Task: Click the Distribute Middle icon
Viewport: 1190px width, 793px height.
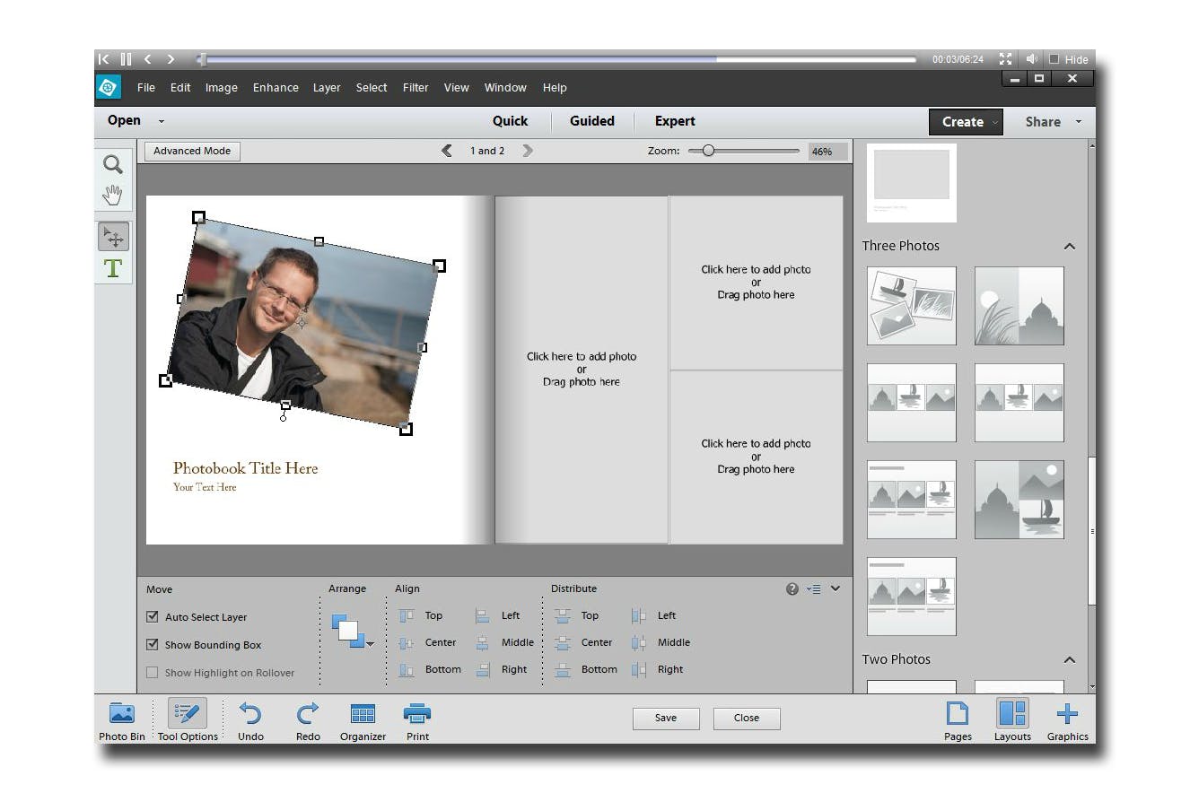Action: (639, 642)
